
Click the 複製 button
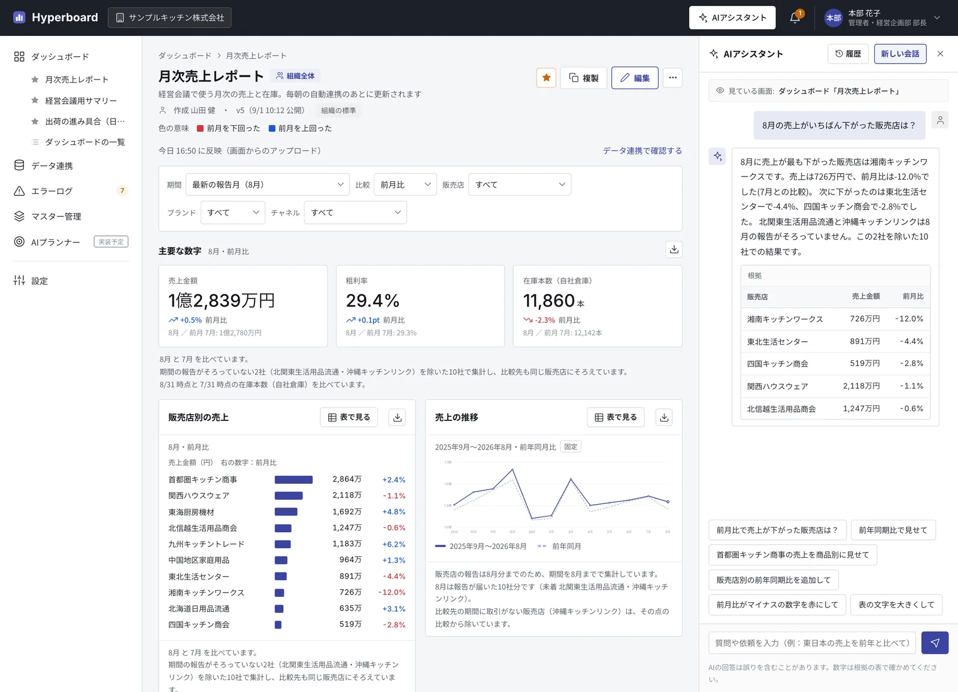pos(584,78)
